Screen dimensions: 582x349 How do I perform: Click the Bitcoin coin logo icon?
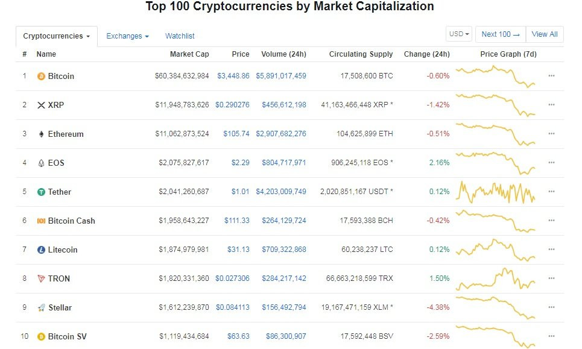pos(41,77)
